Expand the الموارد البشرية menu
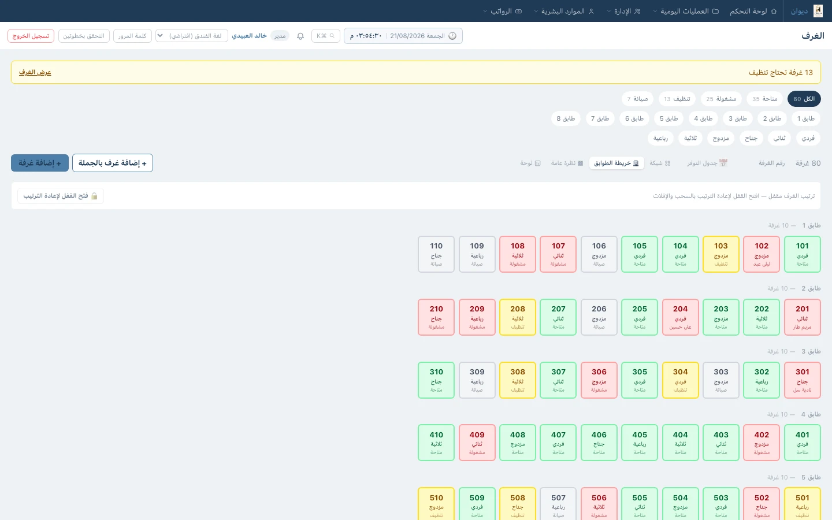This screenshot has width=832, height=520. [564, 11]
